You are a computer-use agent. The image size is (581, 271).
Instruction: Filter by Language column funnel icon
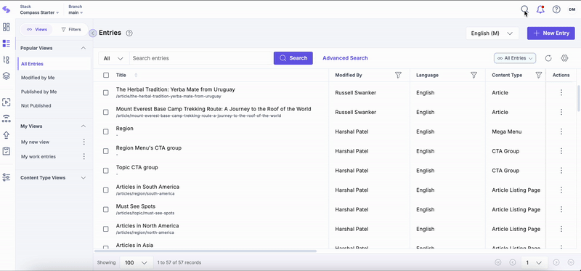pyautogui.click(x=474, y=76)
